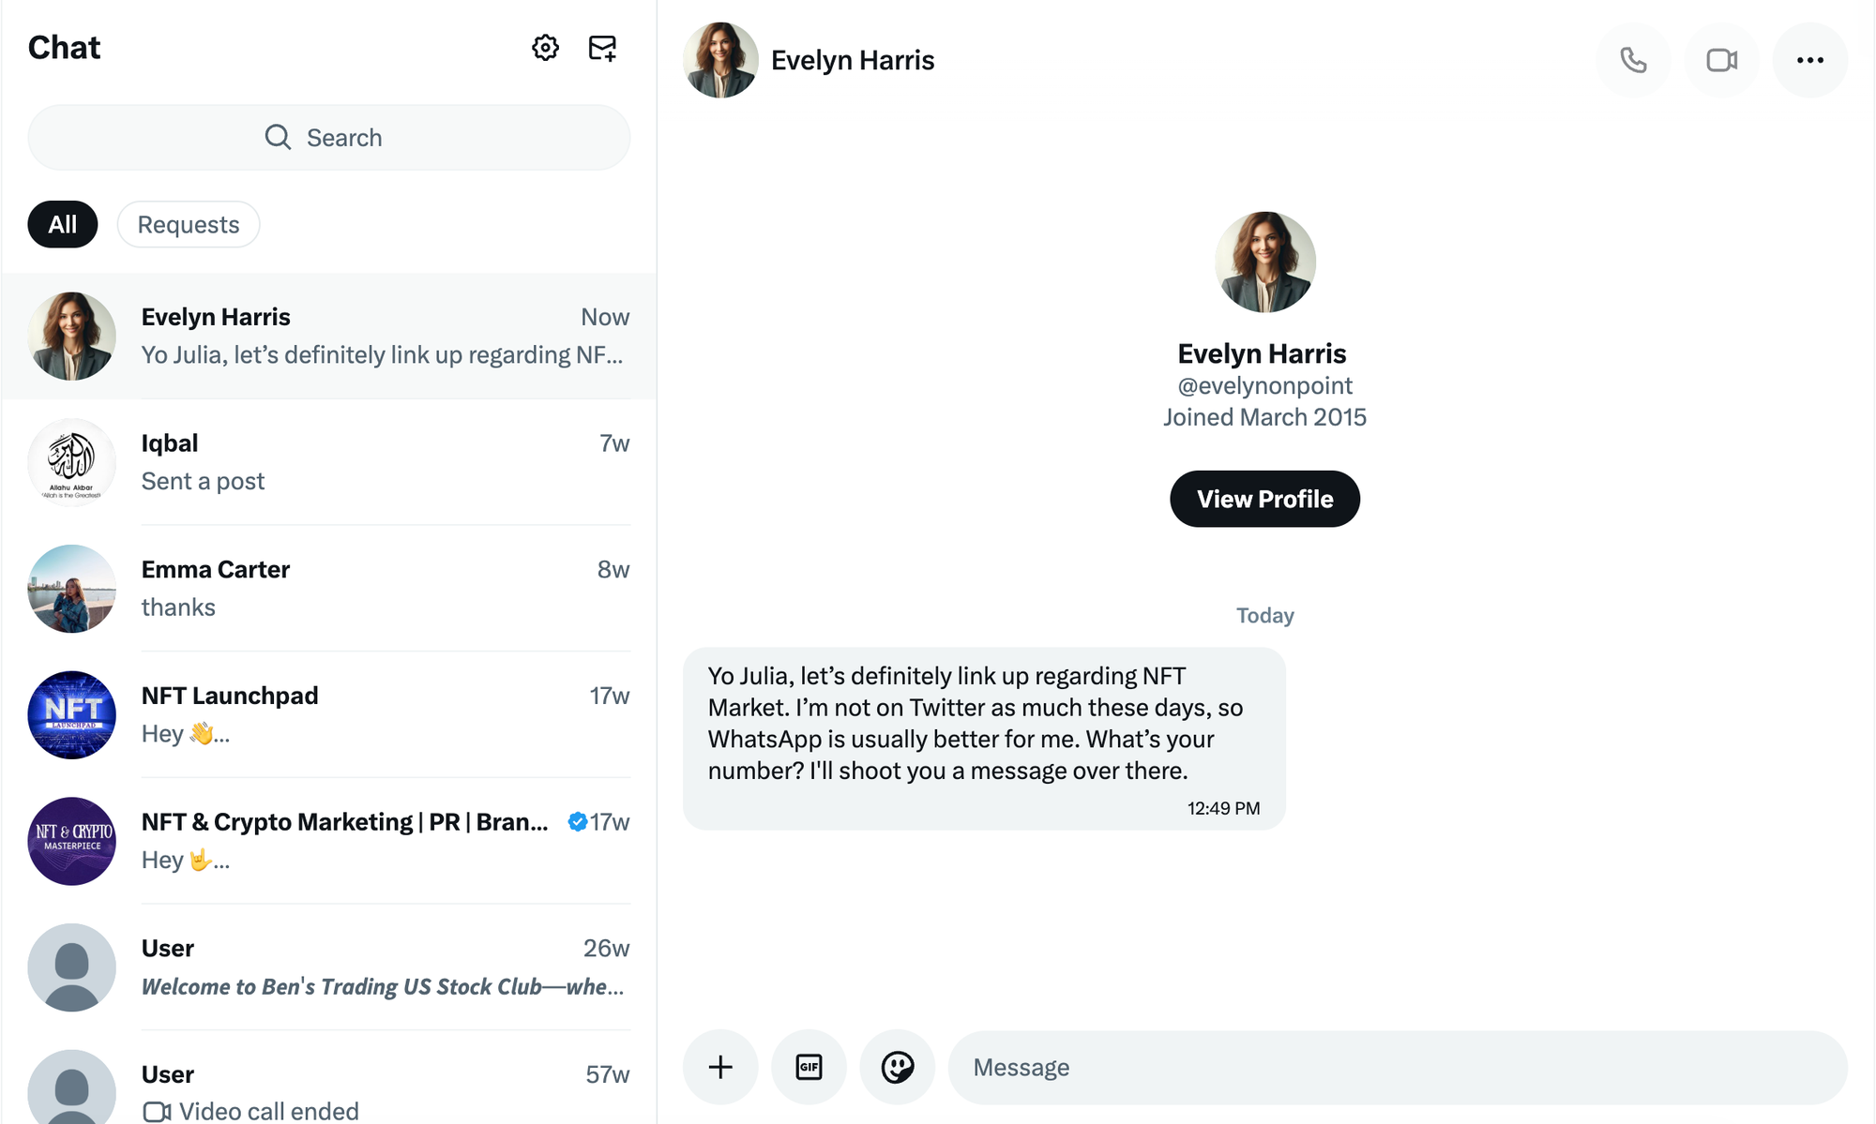The height and width of the screenshot is (1124, 1876).
Task: Select the All conversations filter
Action: (x=62, y=224)
